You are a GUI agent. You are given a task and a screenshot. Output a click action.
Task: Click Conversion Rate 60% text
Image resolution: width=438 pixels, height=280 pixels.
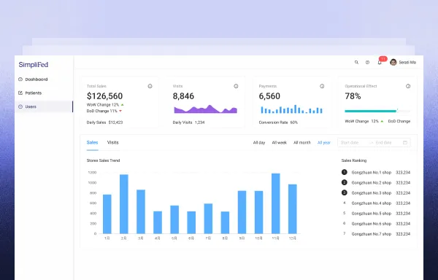[278, 122]
